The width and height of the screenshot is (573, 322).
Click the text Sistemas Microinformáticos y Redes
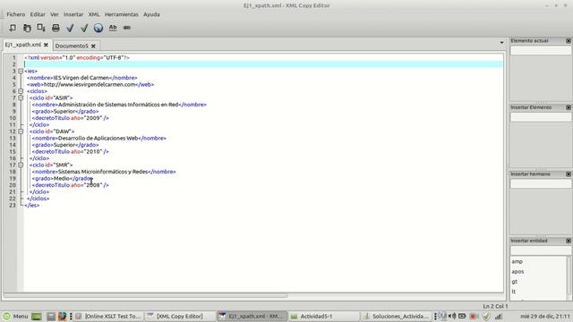[x=103, y=172]
